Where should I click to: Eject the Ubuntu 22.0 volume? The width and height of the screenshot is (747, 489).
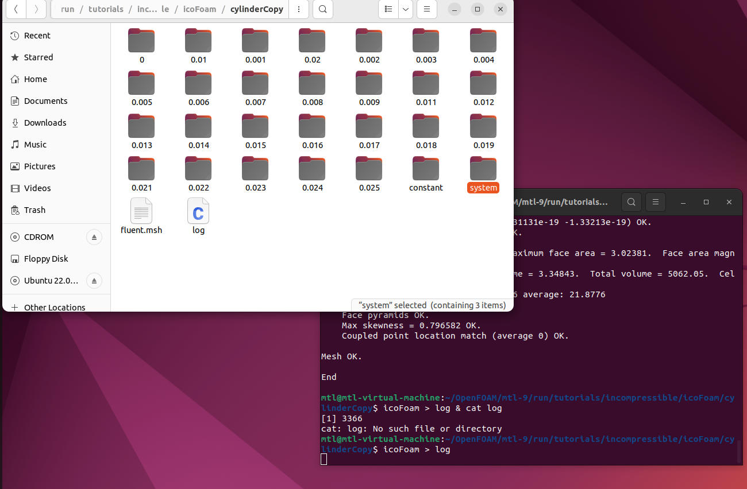[94, 281]
